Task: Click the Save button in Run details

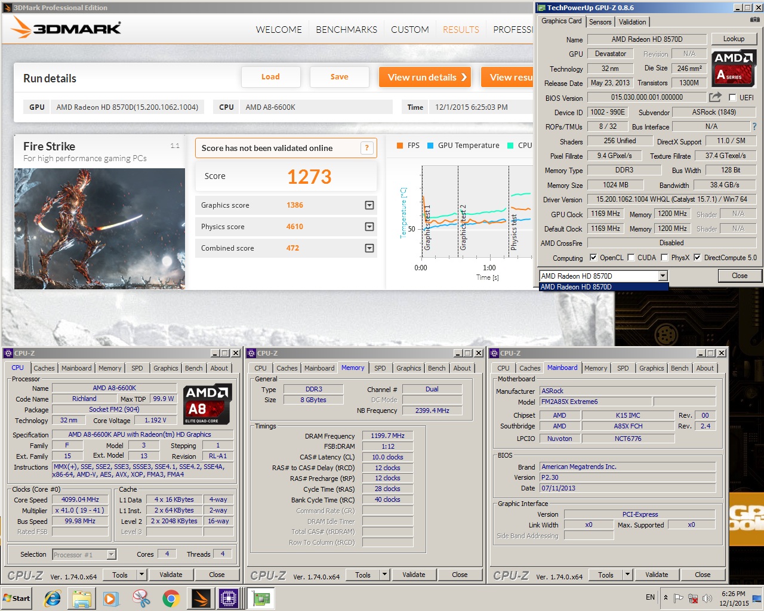Action: tap(339, 77)
